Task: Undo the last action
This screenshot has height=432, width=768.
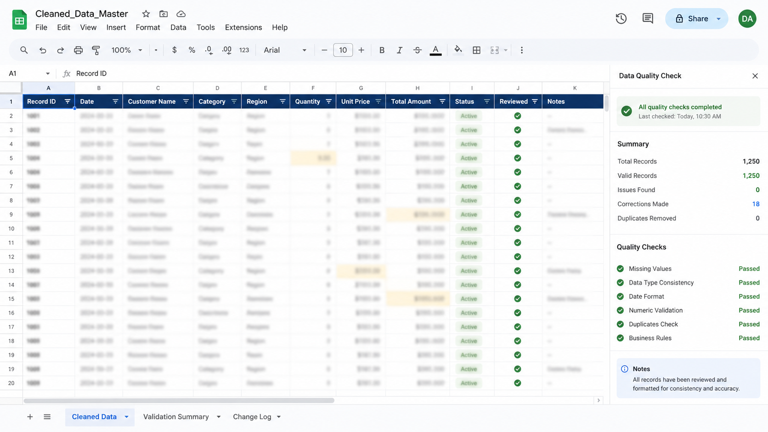Action: (x=43, y=50)
